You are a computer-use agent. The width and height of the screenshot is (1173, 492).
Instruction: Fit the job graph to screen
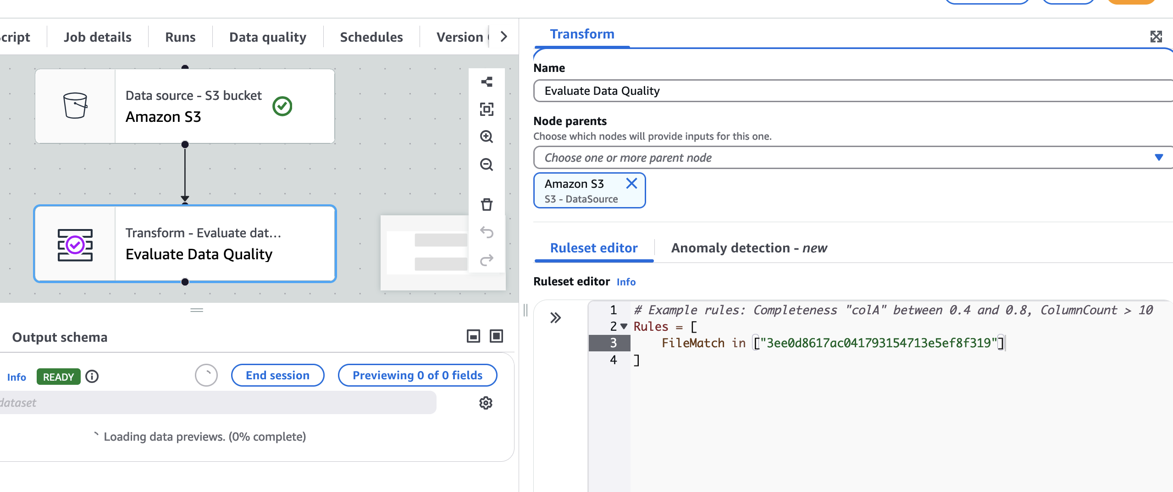(487, 109)
